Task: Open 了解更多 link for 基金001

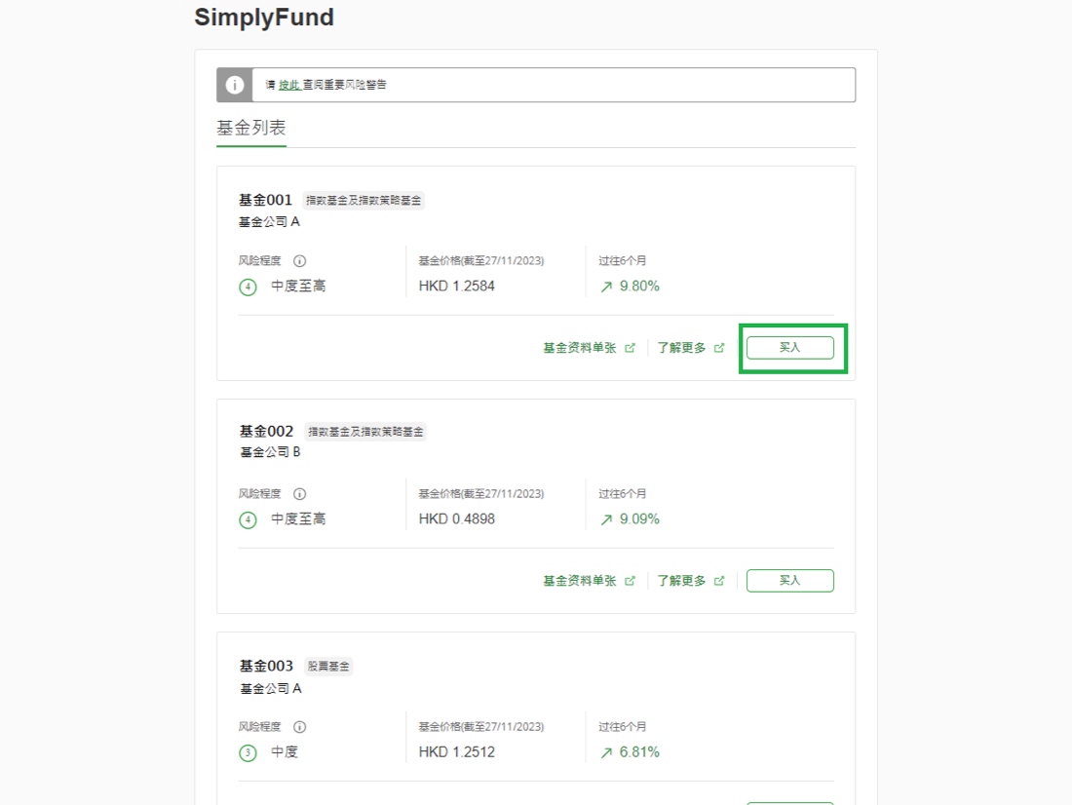Action: pyautogui.click(x=681, y=348)
